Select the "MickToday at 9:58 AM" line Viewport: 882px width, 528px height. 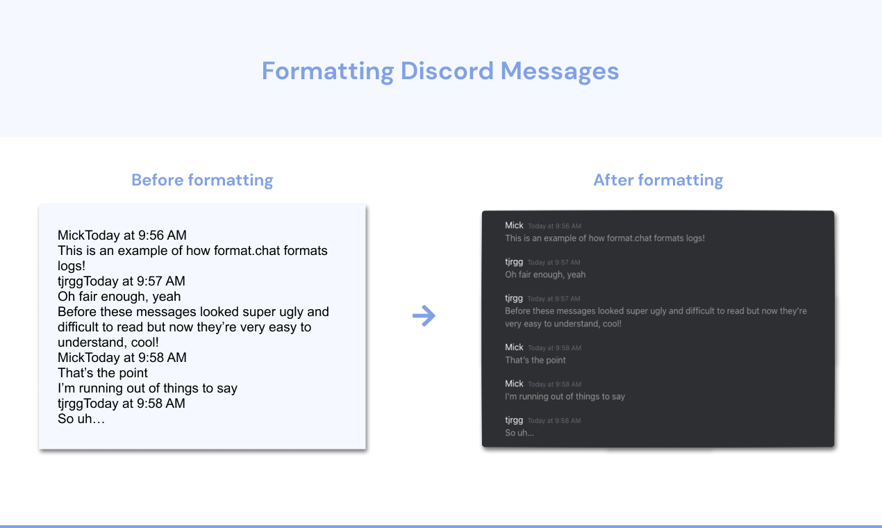pyautogui.click(x=122, y=358)
